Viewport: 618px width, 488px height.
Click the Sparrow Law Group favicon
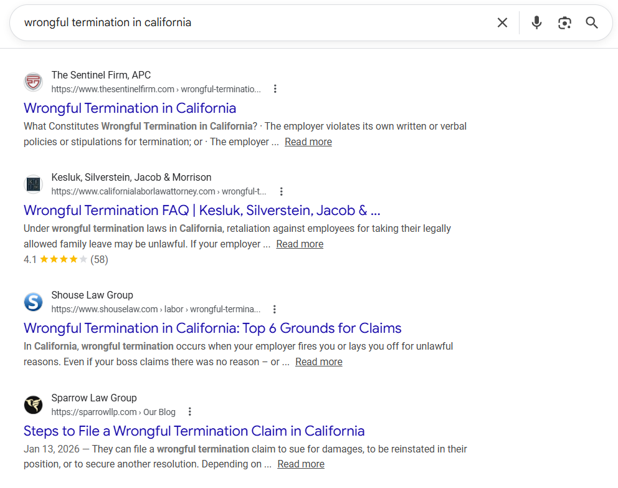coord(33,404)
